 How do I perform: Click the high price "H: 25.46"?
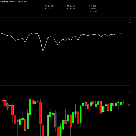71,6
